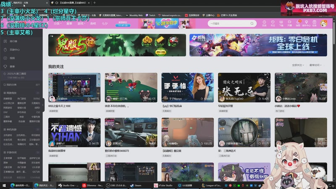Open League of Legends from the taskbar
This screenshot has width=336, height=189.
click(x=212, y=185)
